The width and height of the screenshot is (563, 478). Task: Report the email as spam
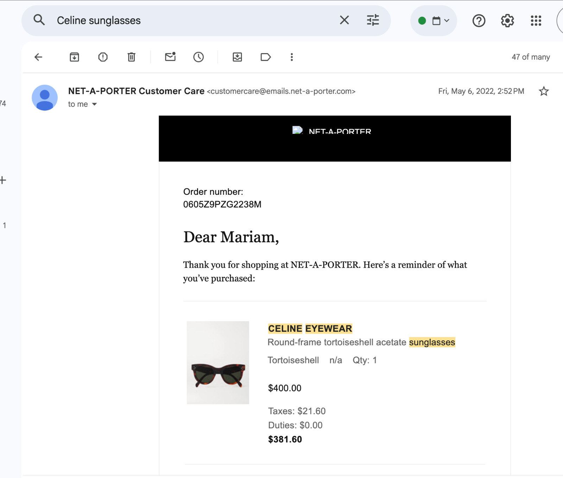pos(102,57)
